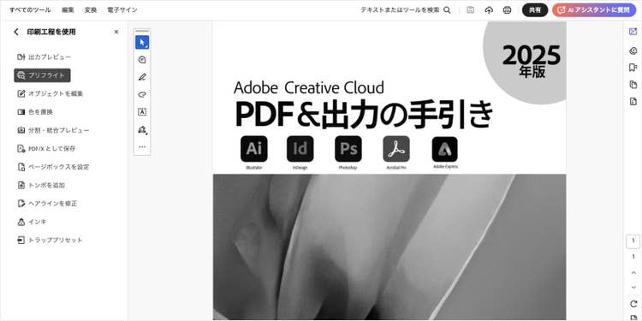Image resolution: width=642 pixels, height=321 pixels.
Task: Click the Illustrator Ai icon in document
Action: pos(254,149)
